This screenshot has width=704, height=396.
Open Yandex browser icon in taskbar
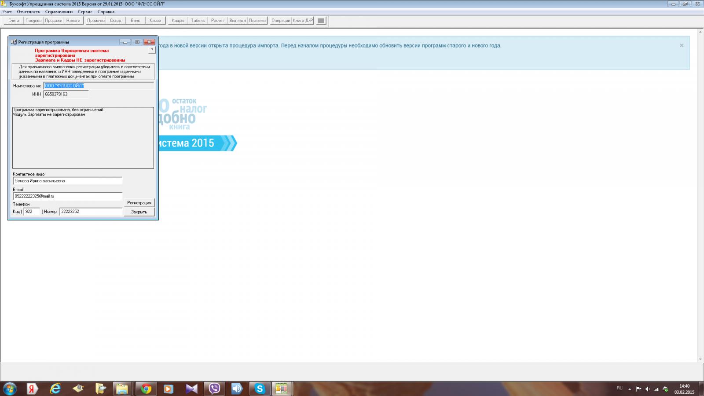click(x=32, y=389)
